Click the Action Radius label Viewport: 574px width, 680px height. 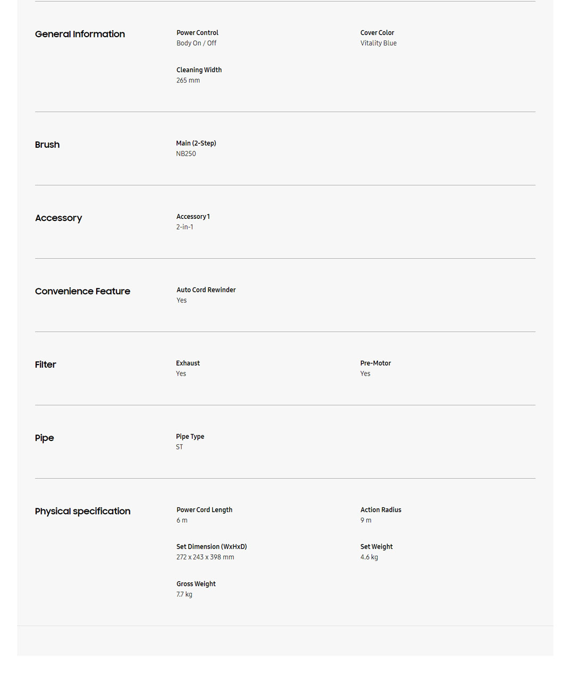pos(381,510)
